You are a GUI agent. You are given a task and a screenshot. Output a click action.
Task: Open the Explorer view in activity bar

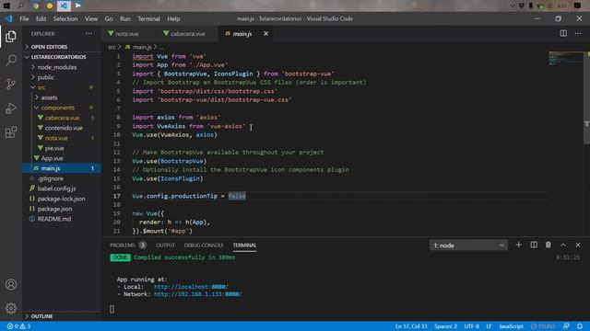click(x=11, y=37)
